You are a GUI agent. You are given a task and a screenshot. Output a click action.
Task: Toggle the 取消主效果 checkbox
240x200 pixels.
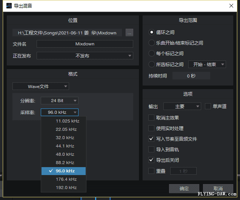(152, 118)
